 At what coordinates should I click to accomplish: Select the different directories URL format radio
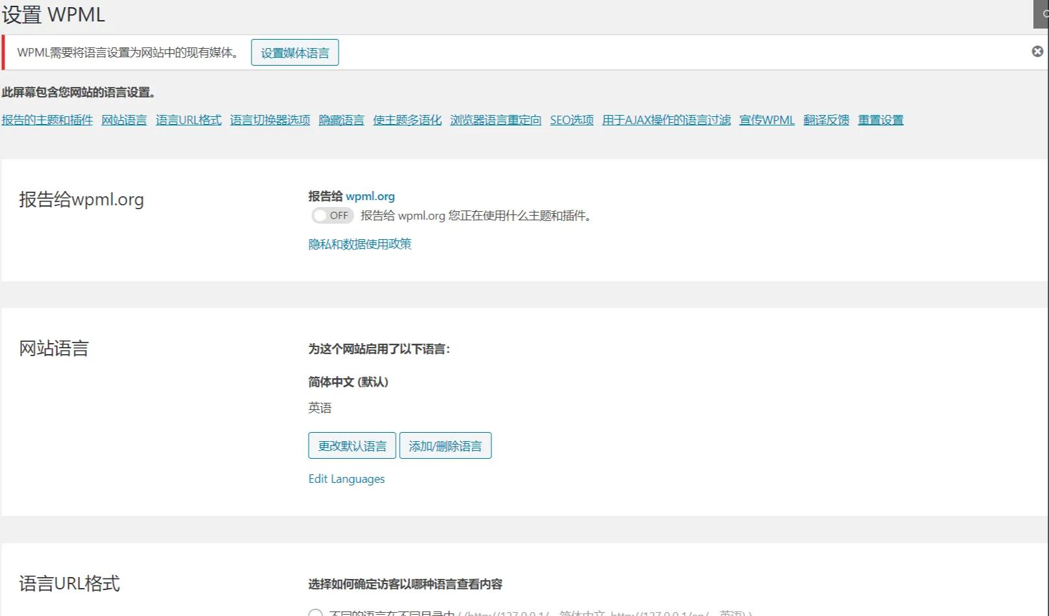316,613
